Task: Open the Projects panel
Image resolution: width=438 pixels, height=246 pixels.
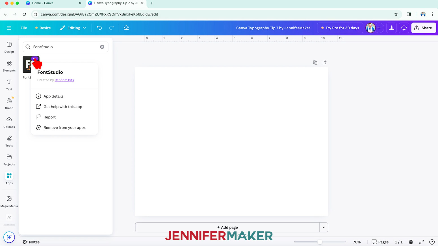Action: [x=9, y=160]
